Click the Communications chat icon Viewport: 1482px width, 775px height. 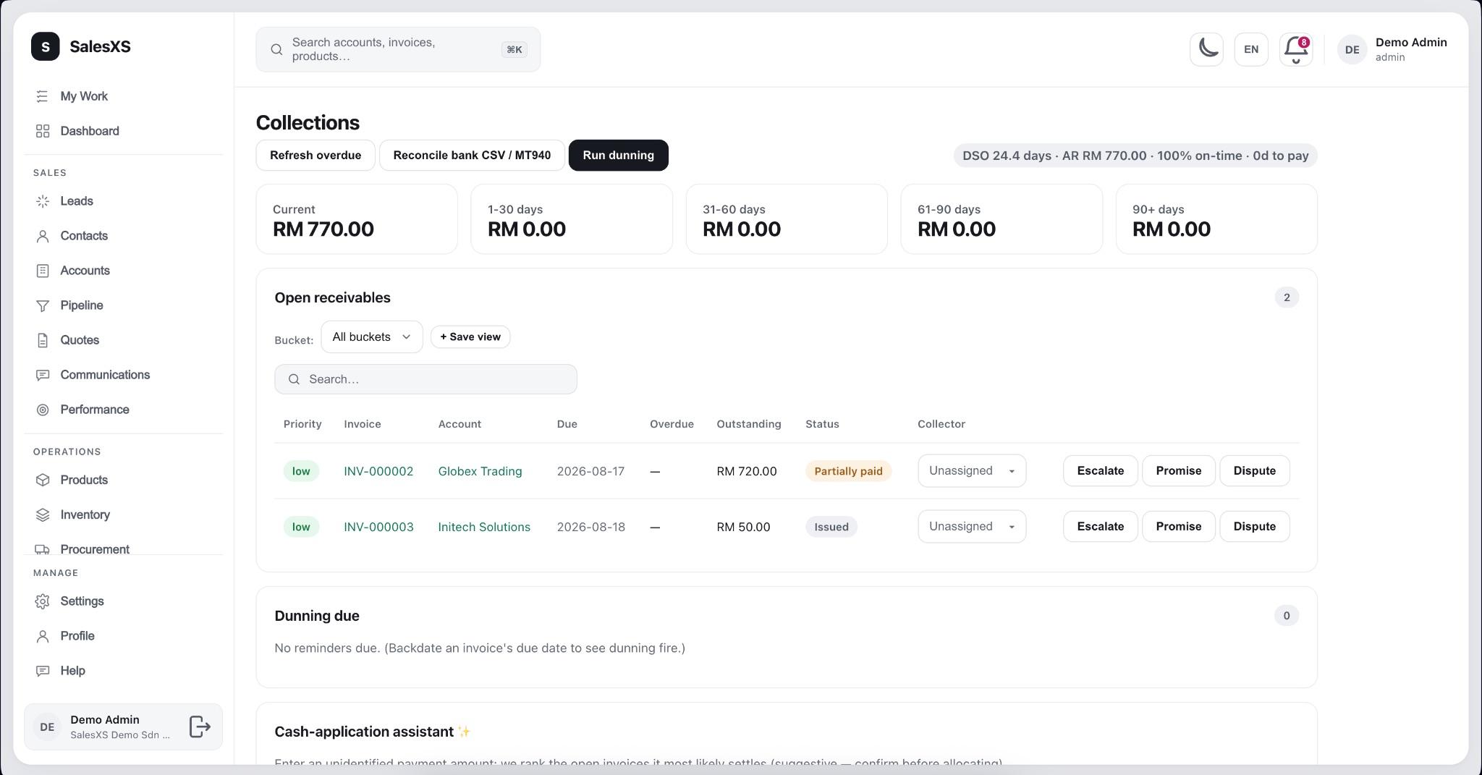(x=43, y=375)
